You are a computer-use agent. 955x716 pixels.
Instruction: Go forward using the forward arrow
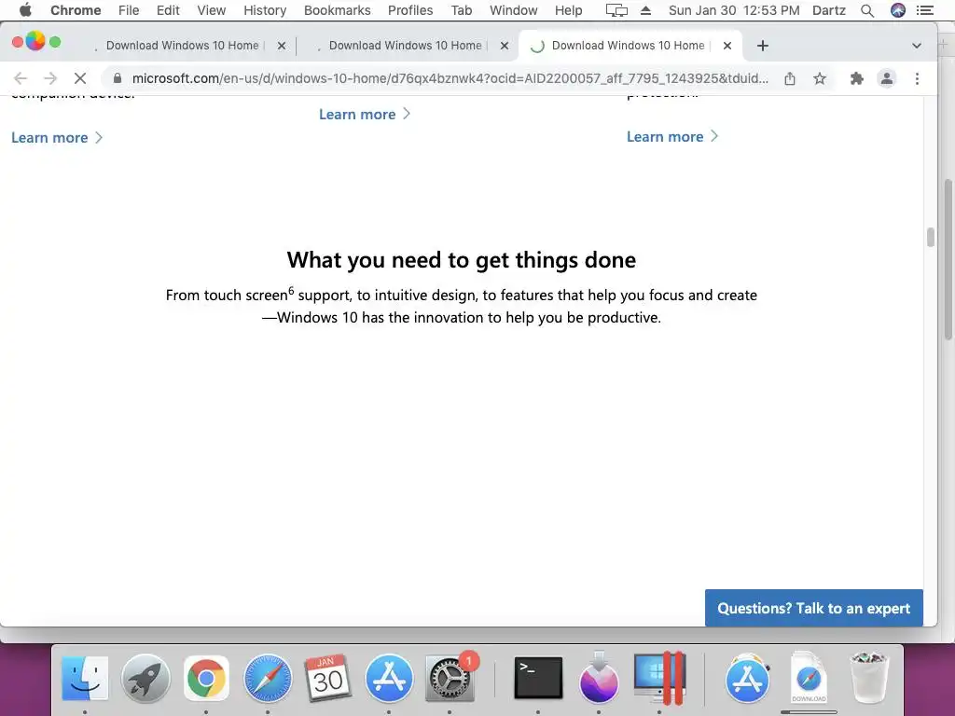[x=50, y=78]
